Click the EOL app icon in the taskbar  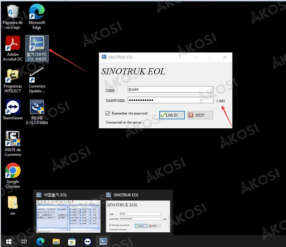coord(103,241)
